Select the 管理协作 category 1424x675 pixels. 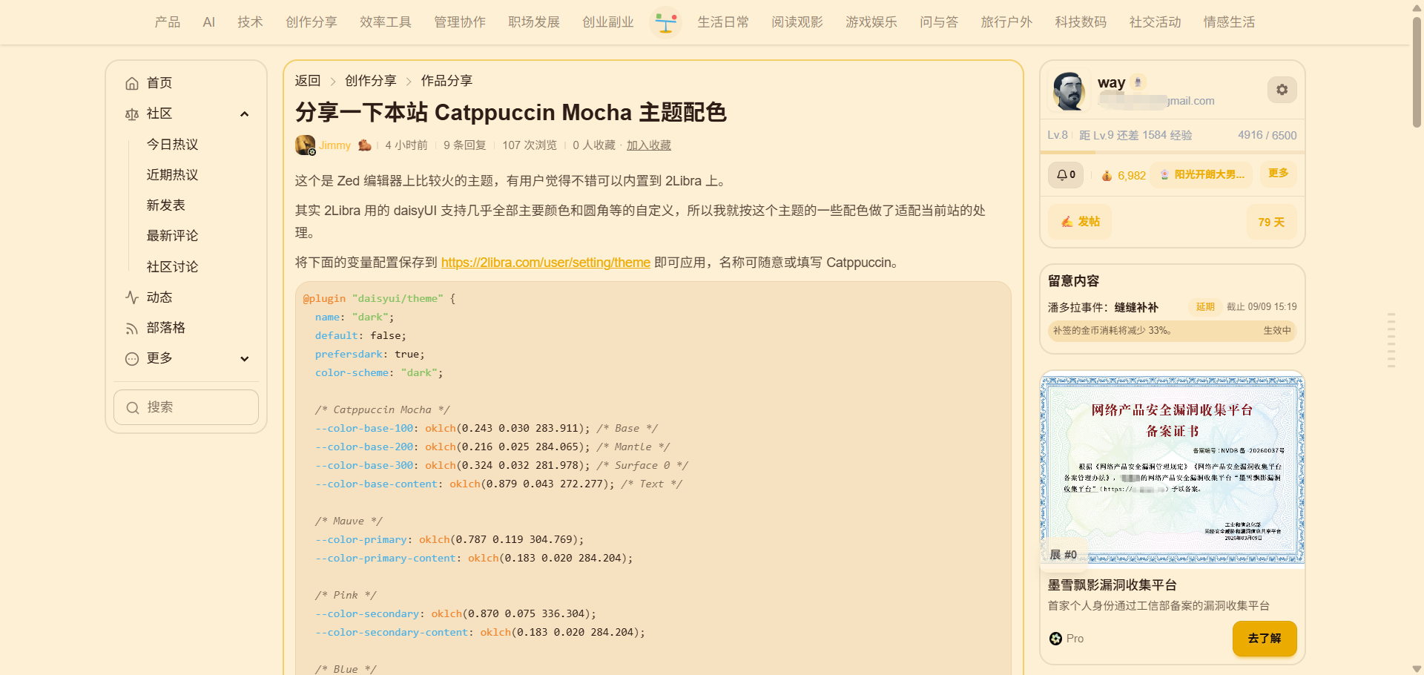tap(460, 22)
